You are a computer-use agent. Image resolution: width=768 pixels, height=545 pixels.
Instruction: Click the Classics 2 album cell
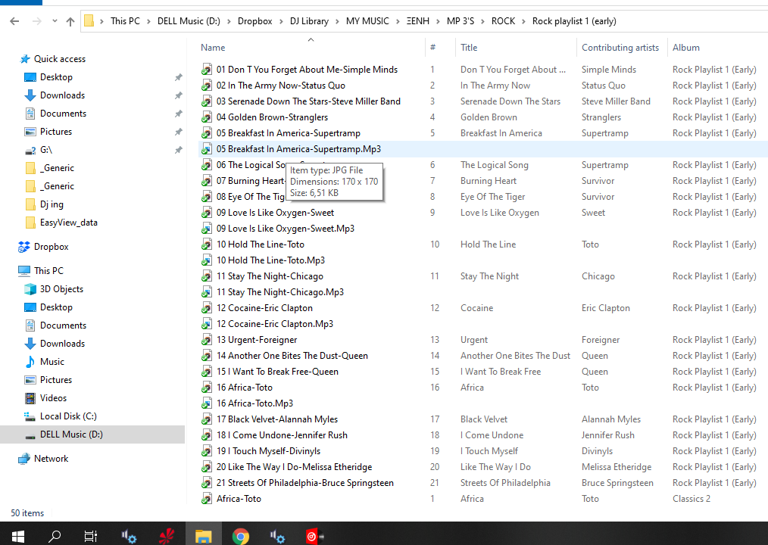[691, 499]
